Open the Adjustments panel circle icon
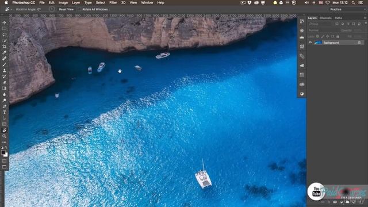The width and height of the screenshot is (368, 207). tap(302, 94)
